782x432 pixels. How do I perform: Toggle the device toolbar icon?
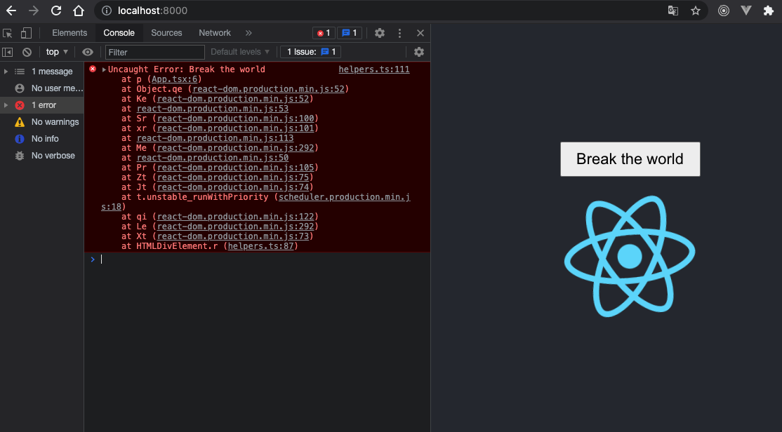click(26, 33)
